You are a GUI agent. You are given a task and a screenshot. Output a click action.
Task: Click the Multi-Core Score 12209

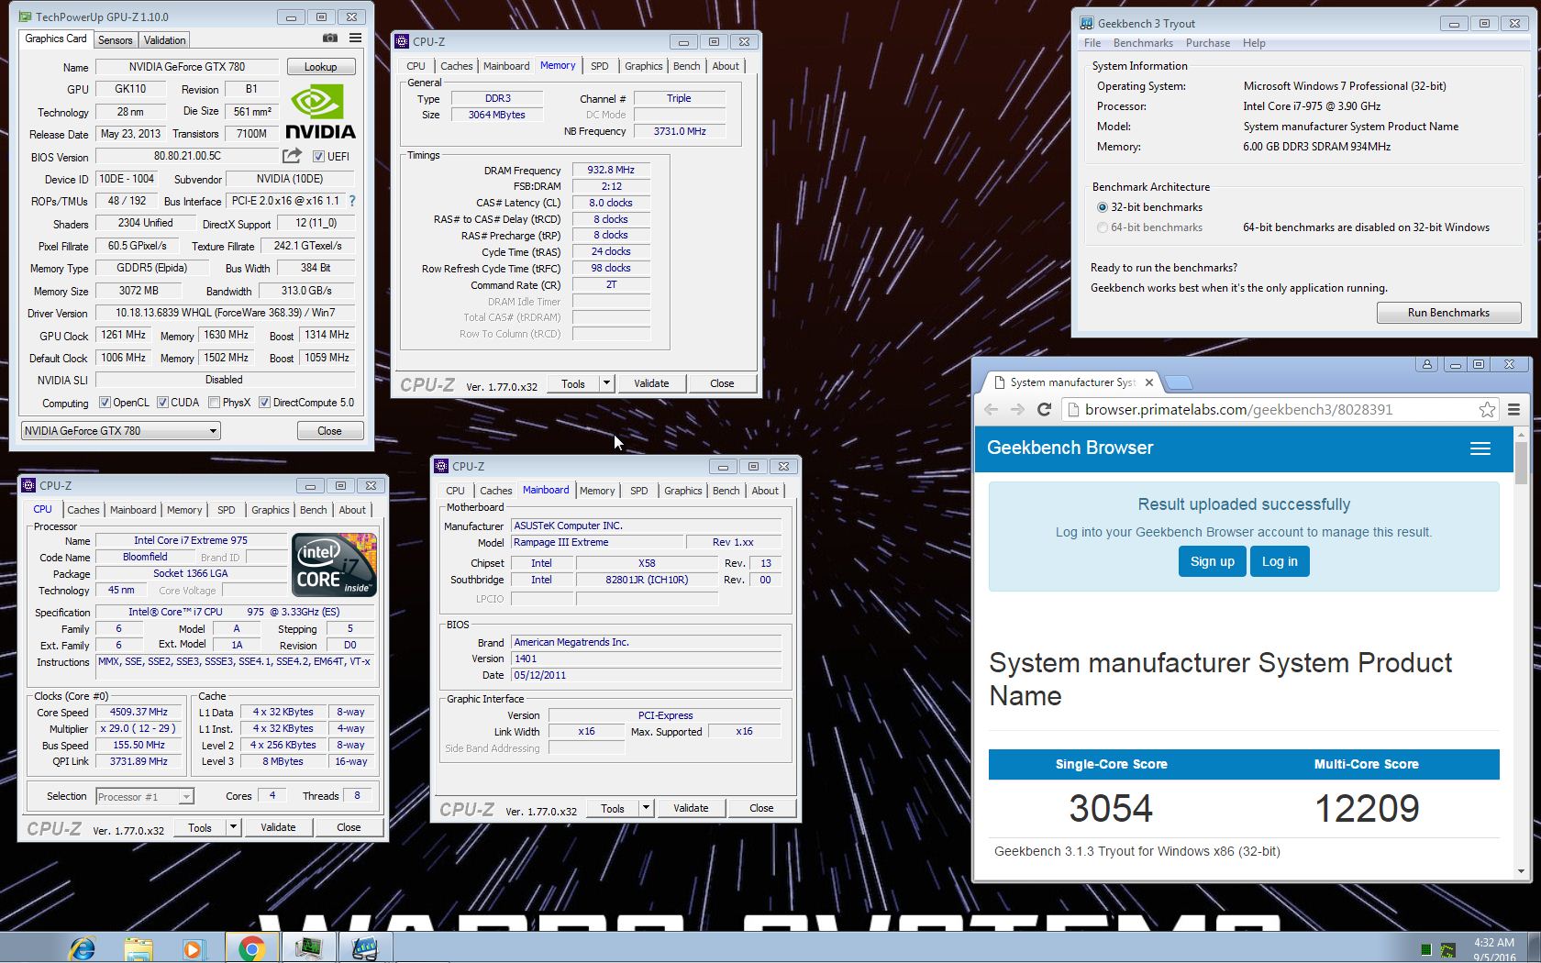pyautogui.click(x=1367, y=808)
